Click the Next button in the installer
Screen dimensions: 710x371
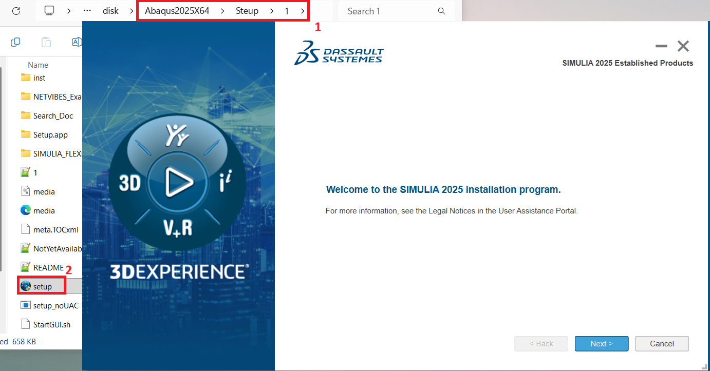point(601,343)
